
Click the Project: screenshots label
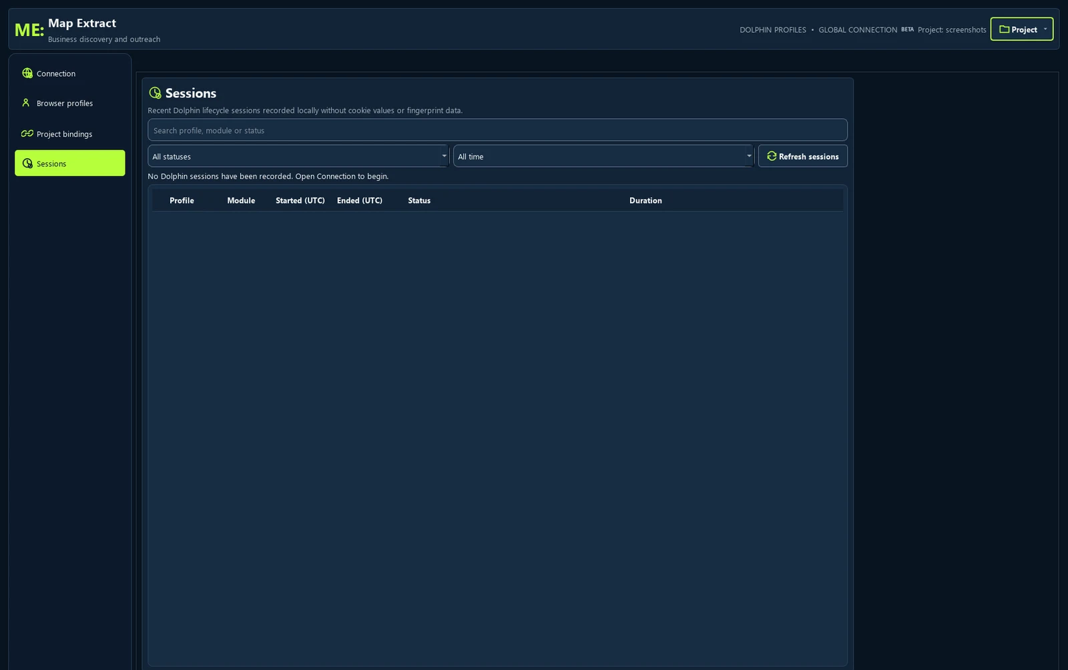point(952,29)
